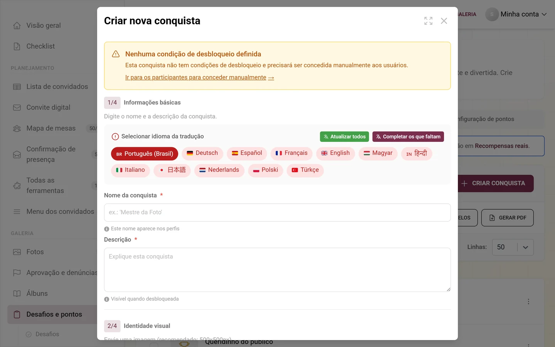Open the Minha conta dropdown
Viewport: 555px width, 347px height.
click(516, 14)
